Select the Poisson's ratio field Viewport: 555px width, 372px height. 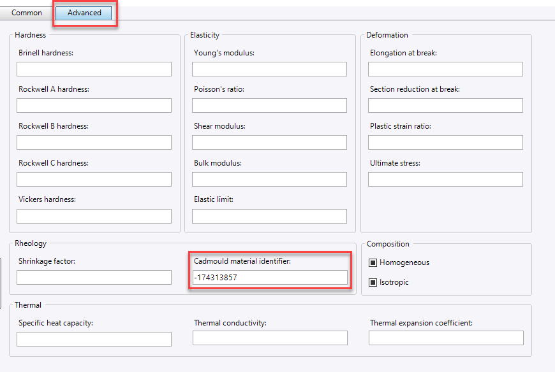269,106
